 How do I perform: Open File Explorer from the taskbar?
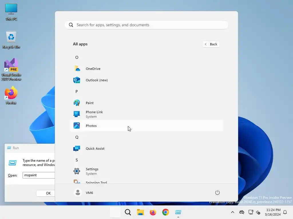pos(140,212)
